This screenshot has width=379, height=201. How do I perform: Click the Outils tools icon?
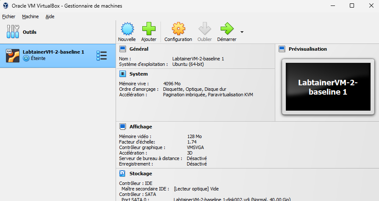coord(13,32)
